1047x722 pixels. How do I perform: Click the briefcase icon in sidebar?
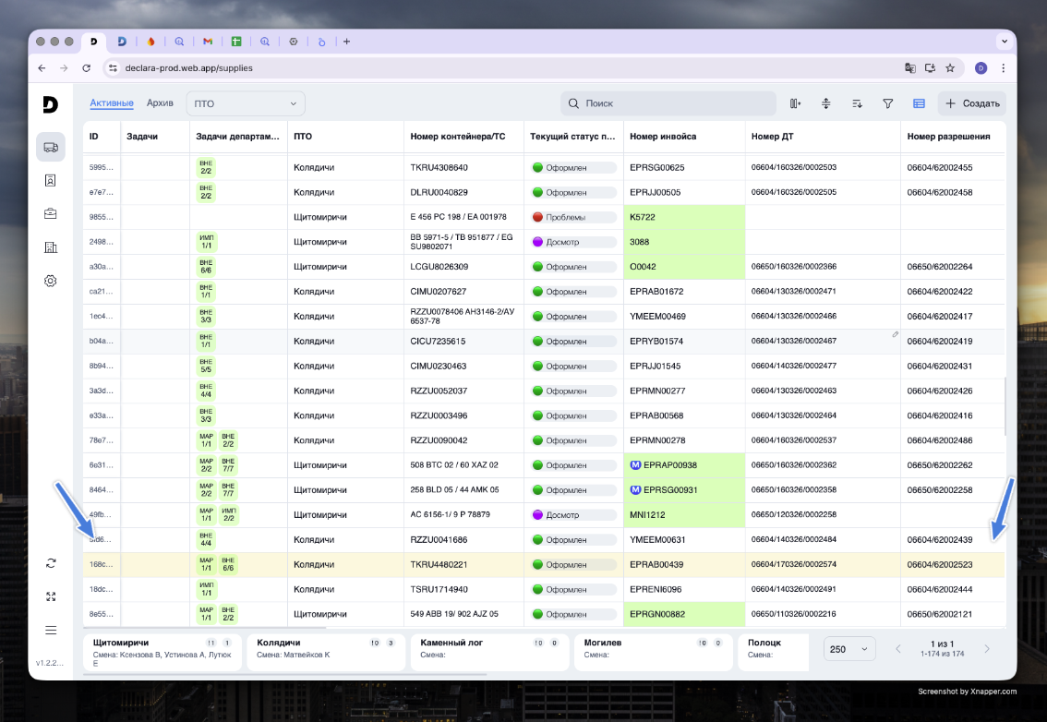point(51,213)
